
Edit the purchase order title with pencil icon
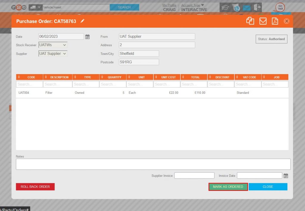pyautogui.click(x=83, y=21)
